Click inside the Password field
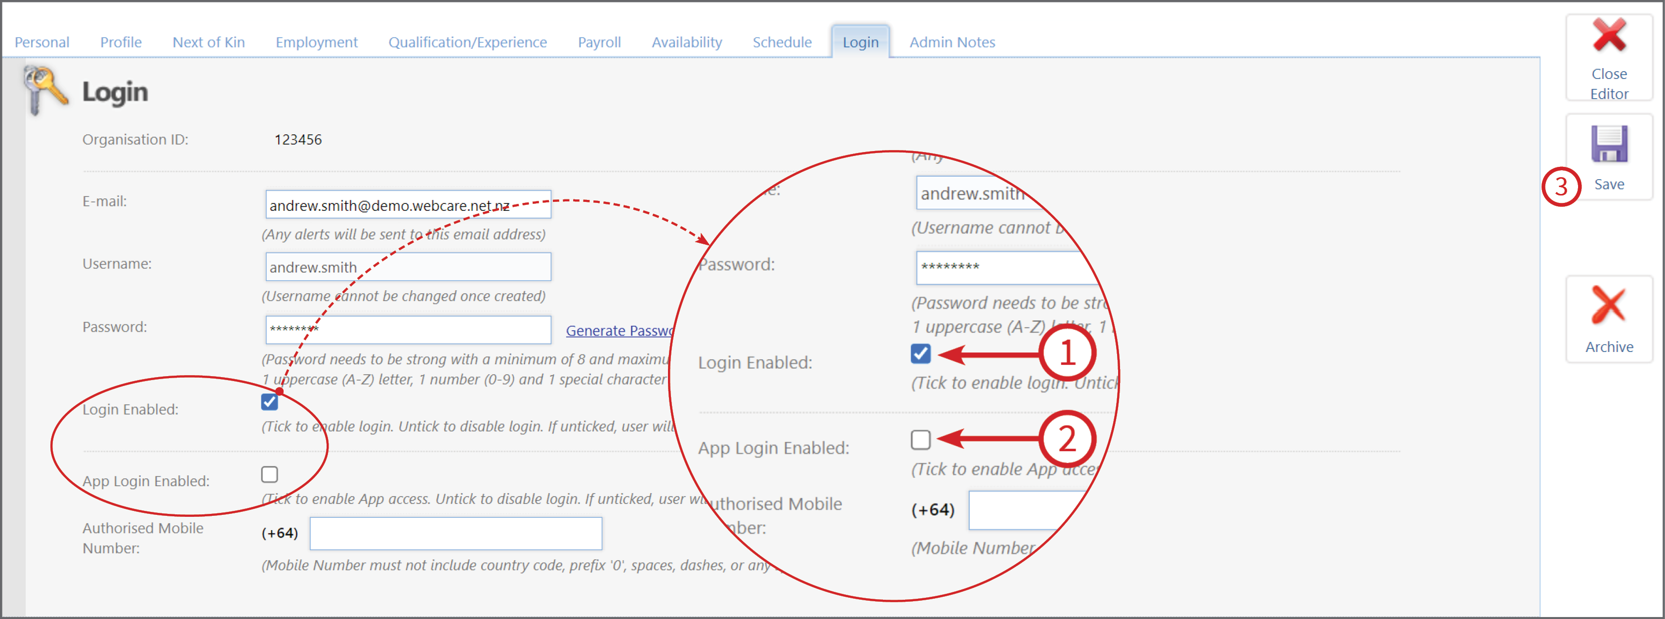1665x619 pixels. coord(407,329)
